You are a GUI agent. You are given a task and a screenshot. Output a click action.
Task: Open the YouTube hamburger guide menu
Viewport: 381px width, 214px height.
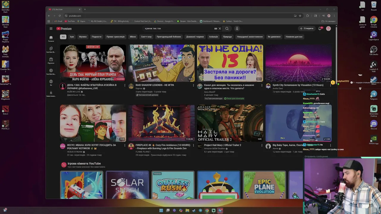pyautogui.click(x=51, y=29)
